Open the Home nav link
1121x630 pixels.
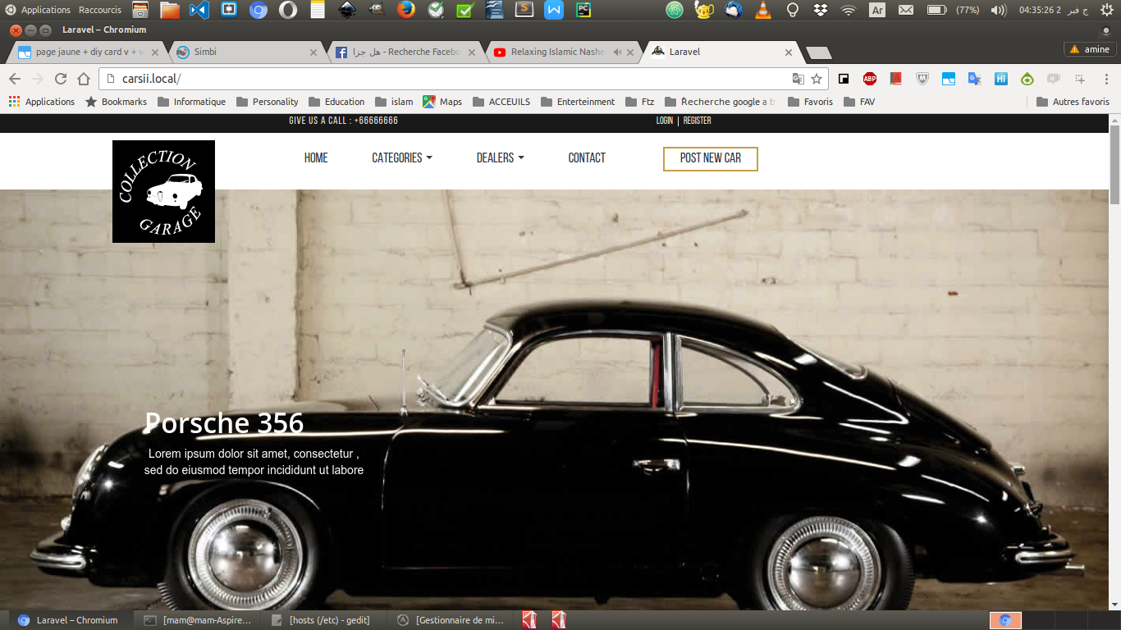(x=316, y=158)
